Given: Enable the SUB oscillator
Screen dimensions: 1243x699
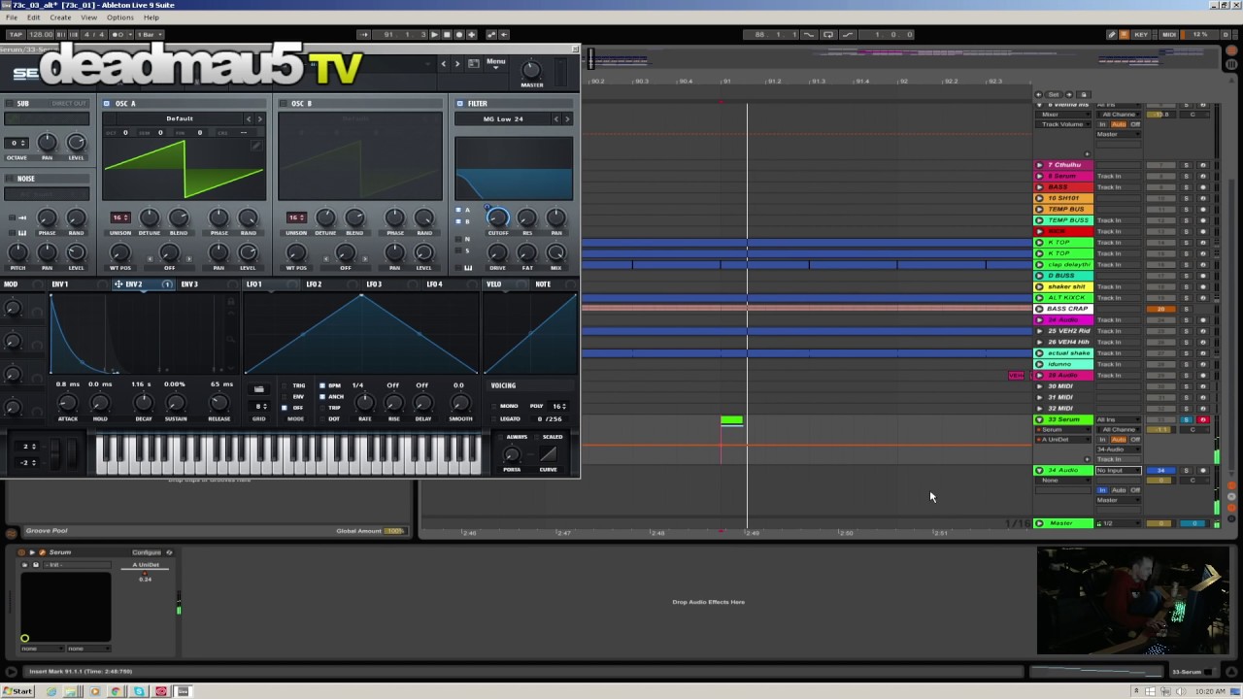Looking at the screenshot, I should [x=10, y=104].
